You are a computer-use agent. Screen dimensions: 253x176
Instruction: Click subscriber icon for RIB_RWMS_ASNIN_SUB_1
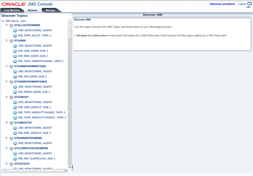15,92
